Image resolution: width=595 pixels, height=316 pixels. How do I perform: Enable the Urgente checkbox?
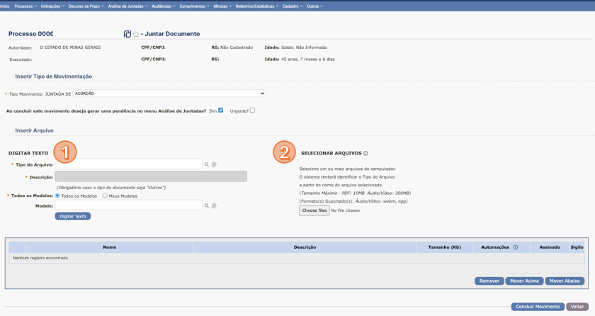(252, 111)
